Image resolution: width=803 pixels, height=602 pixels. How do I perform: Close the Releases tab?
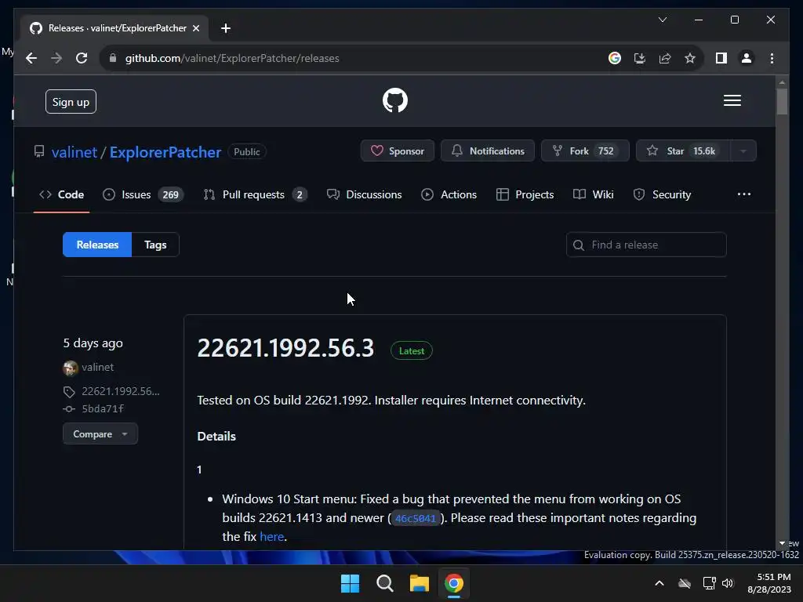(195, 28)
